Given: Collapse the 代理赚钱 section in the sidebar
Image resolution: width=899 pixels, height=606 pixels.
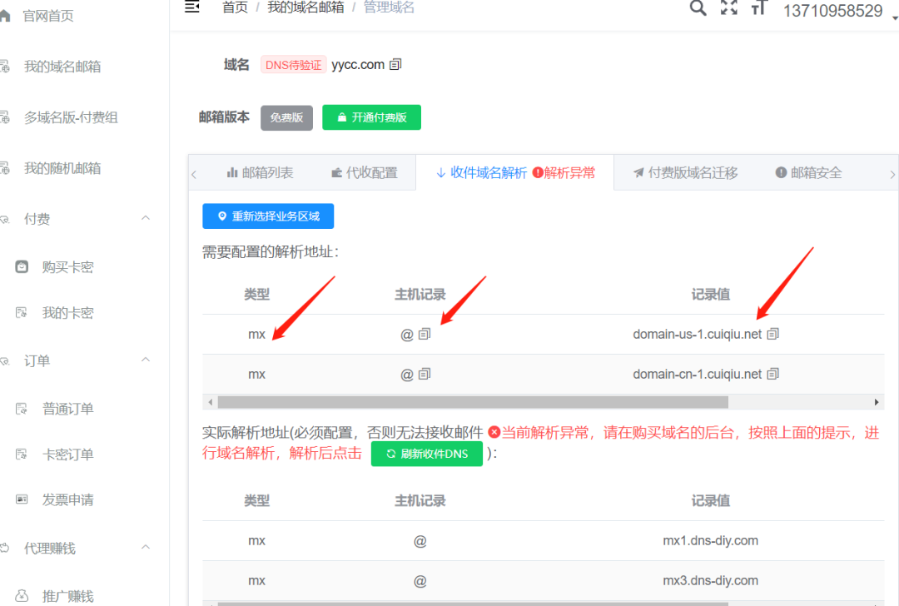Looking at the screenshot, I should (x=147, y=547).
